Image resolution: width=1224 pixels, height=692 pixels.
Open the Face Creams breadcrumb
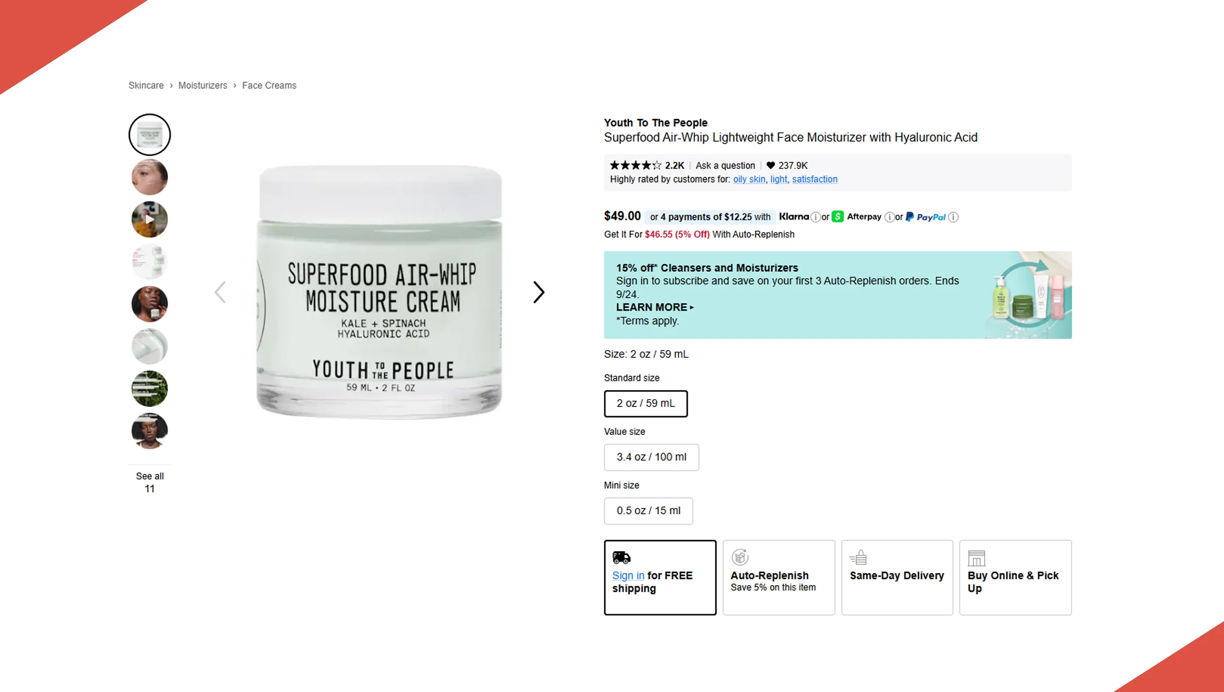point(269,85)
